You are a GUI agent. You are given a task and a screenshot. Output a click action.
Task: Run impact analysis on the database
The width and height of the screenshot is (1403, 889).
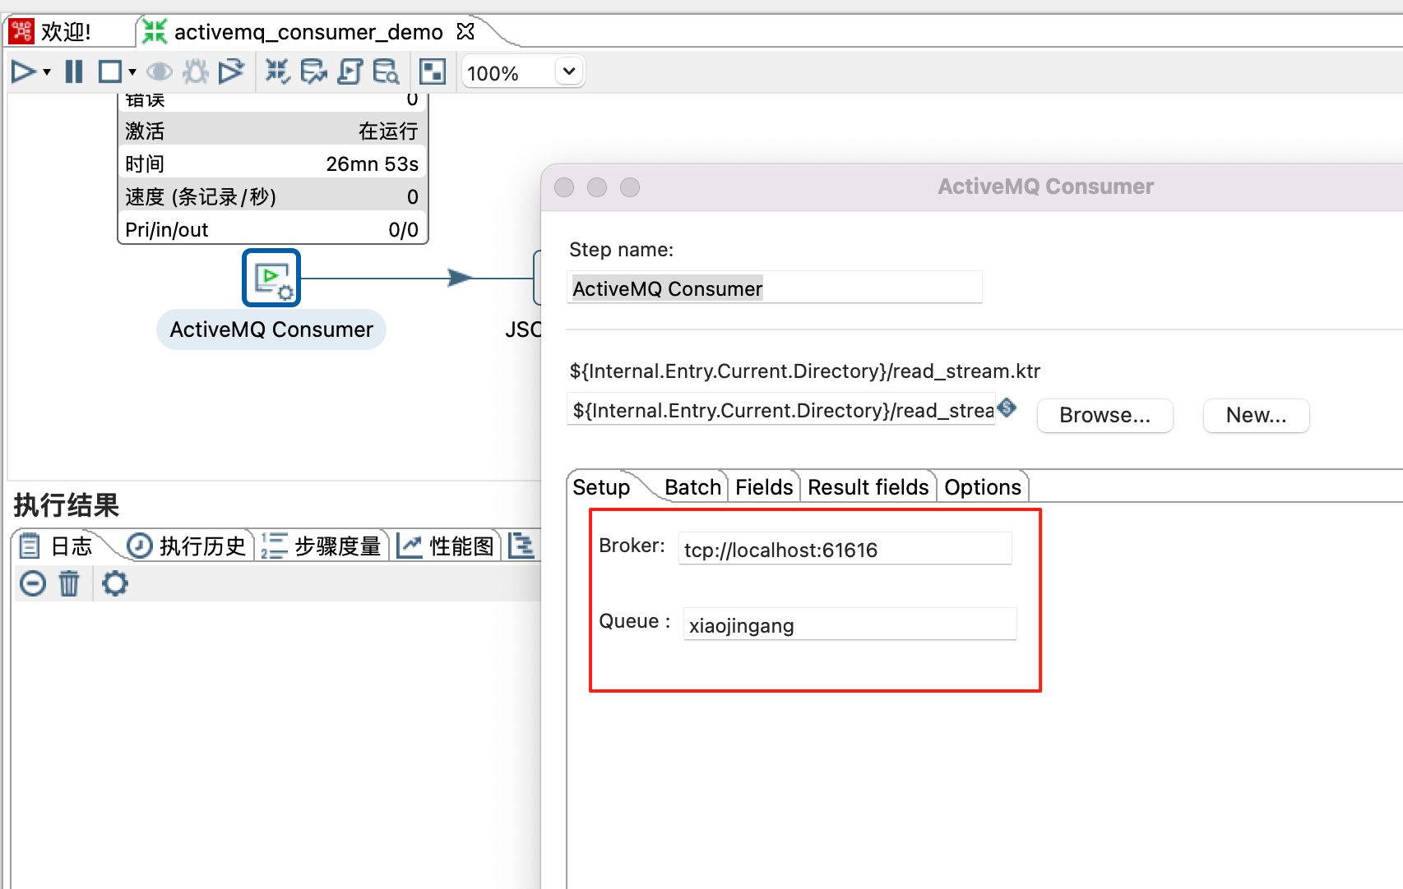pos(313,72)
